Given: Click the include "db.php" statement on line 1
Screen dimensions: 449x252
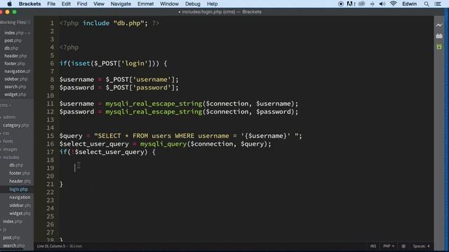Looking at the screenshot, I should (115, 23).
